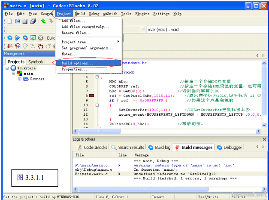Click the green Undo arrow icon
This screenshot has width=269, height=200.
pyautogui.click(x=43, y=21)
